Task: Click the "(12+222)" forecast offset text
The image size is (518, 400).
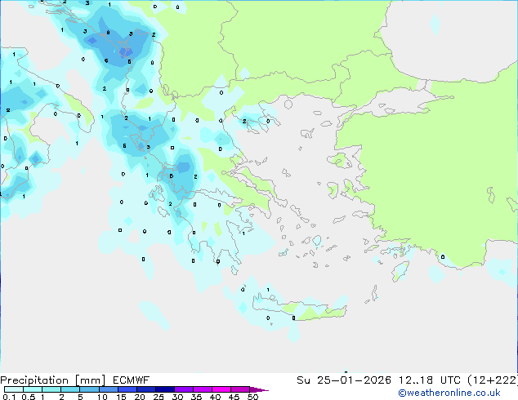Action: click(x=493, y=380)
